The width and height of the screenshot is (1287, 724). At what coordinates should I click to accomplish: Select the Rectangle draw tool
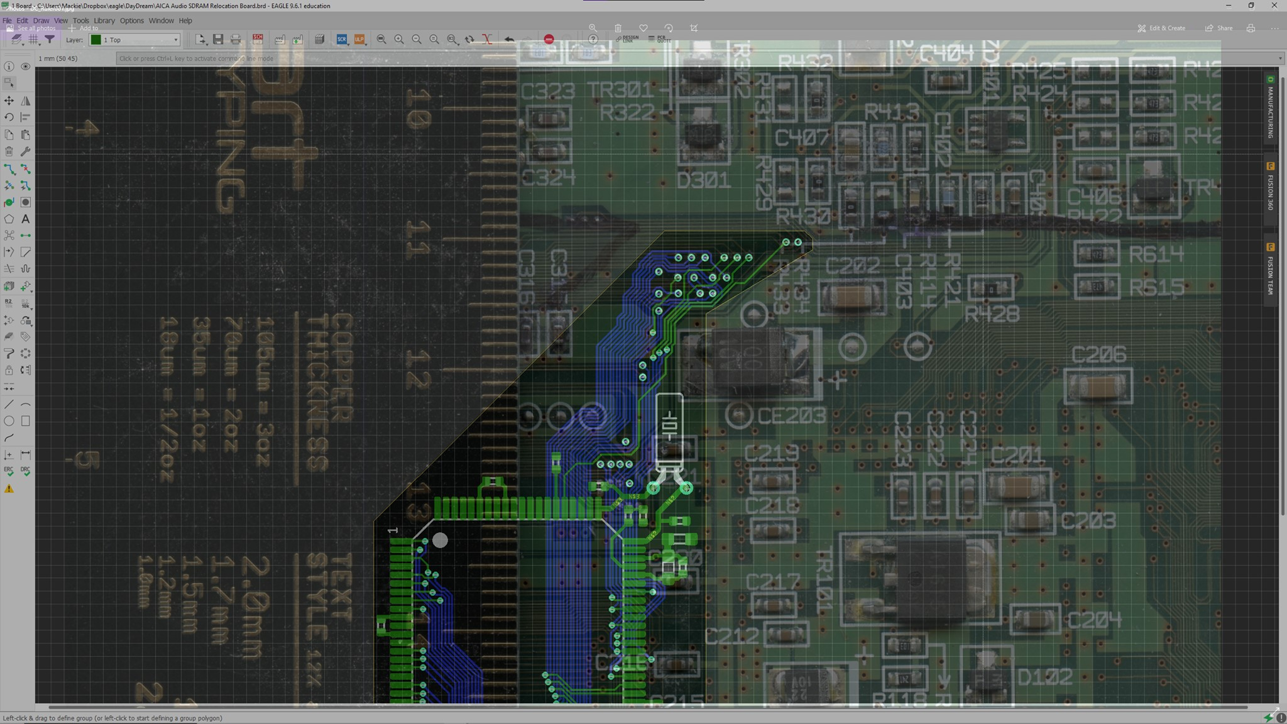click(x=26, y=421)
